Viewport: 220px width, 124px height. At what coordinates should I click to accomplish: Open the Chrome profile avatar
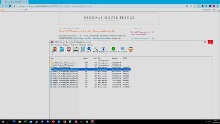(x=214, y=6)
